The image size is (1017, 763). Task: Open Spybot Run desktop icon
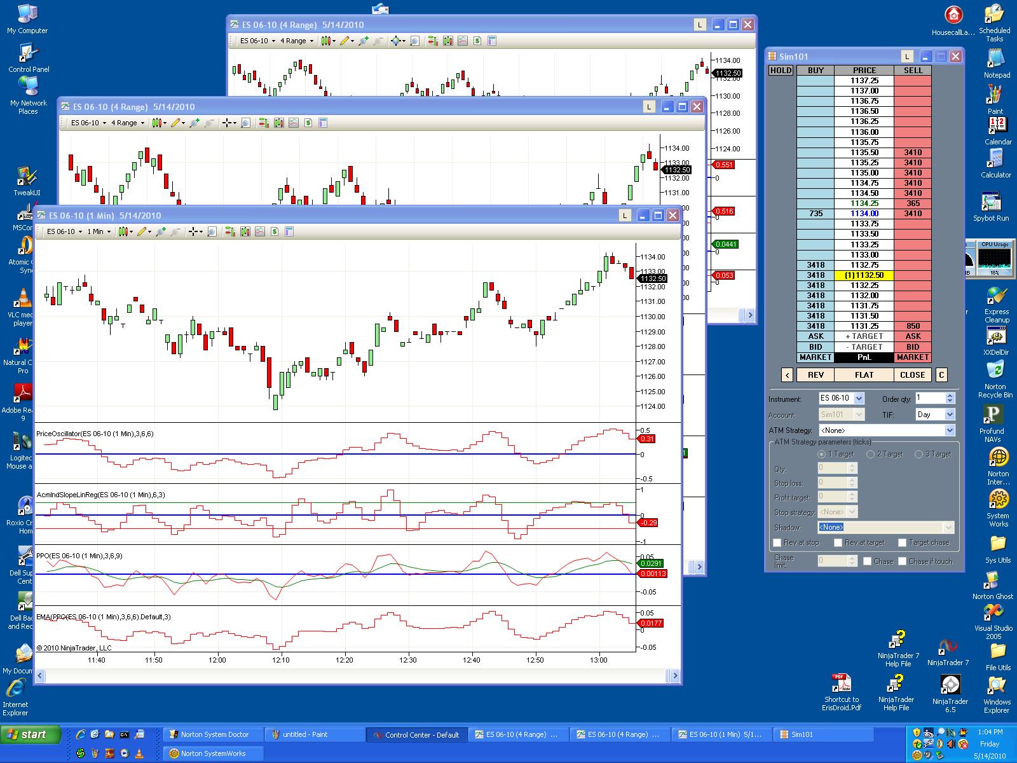(991, 207)
